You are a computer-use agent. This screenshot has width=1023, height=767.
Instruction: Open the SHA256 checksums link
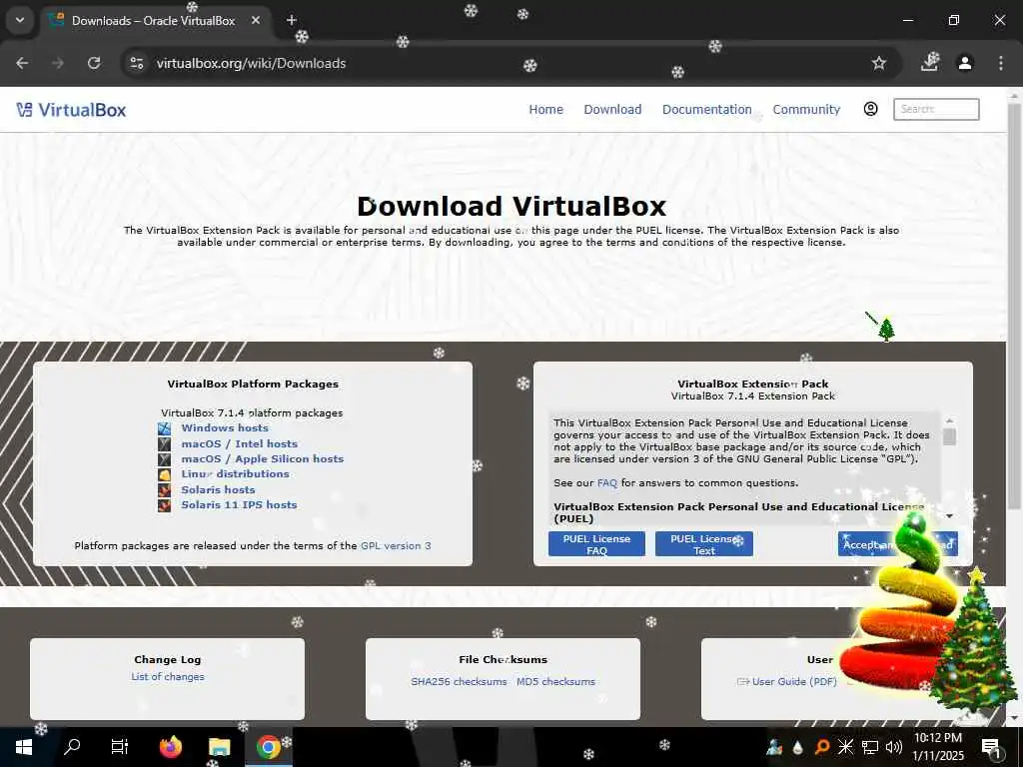[459, 681]
